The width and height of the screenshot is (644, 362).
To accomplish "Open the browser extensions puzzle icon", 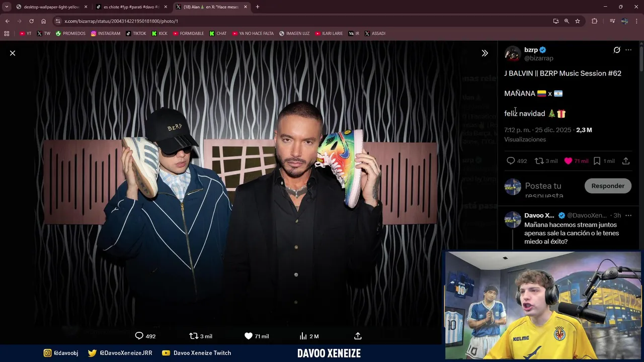I will (595, 21).
